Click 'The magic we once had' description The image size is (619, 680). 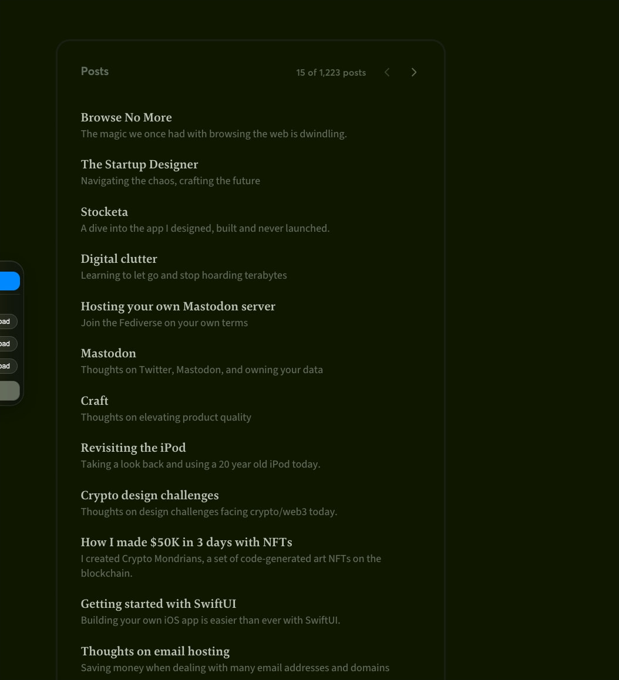pos(214,134)
